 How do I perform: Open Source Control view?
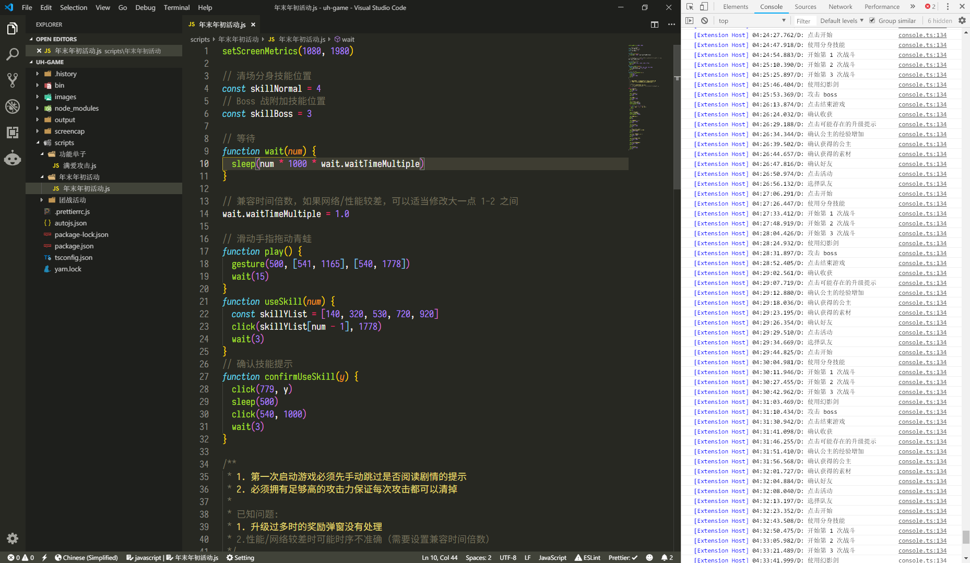pos(13,80)
